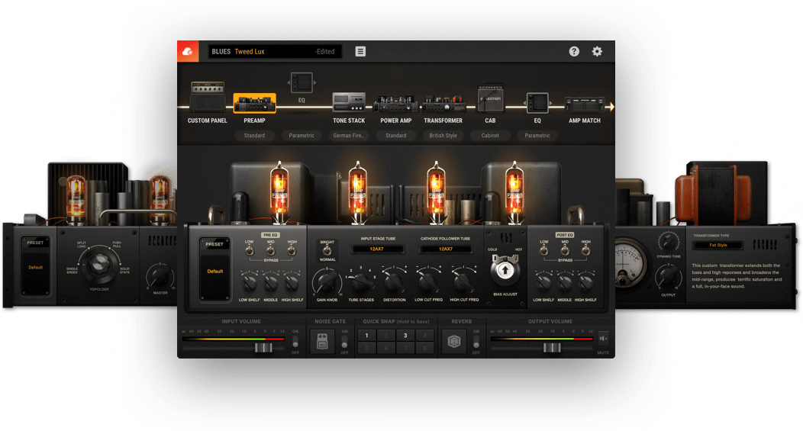Click the Gain Knob dial
The height and width of the screenshot is (431, 803).
click(327, 282)
